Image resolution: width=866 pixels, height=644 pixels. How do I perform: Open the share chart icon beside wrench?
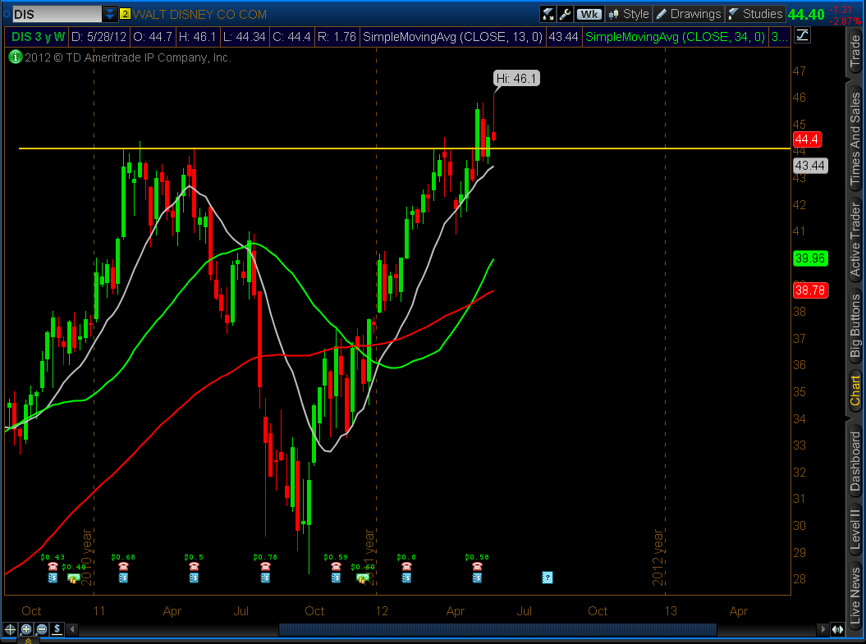click(548, 14)
